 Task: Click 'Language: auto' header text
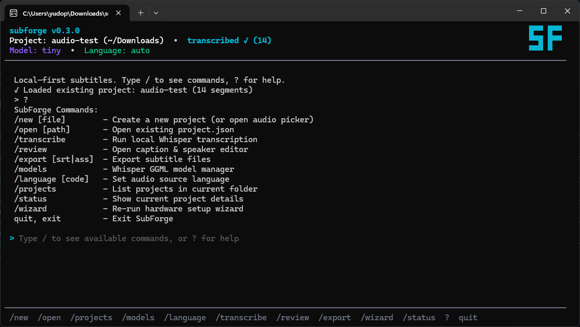point(117,51)
